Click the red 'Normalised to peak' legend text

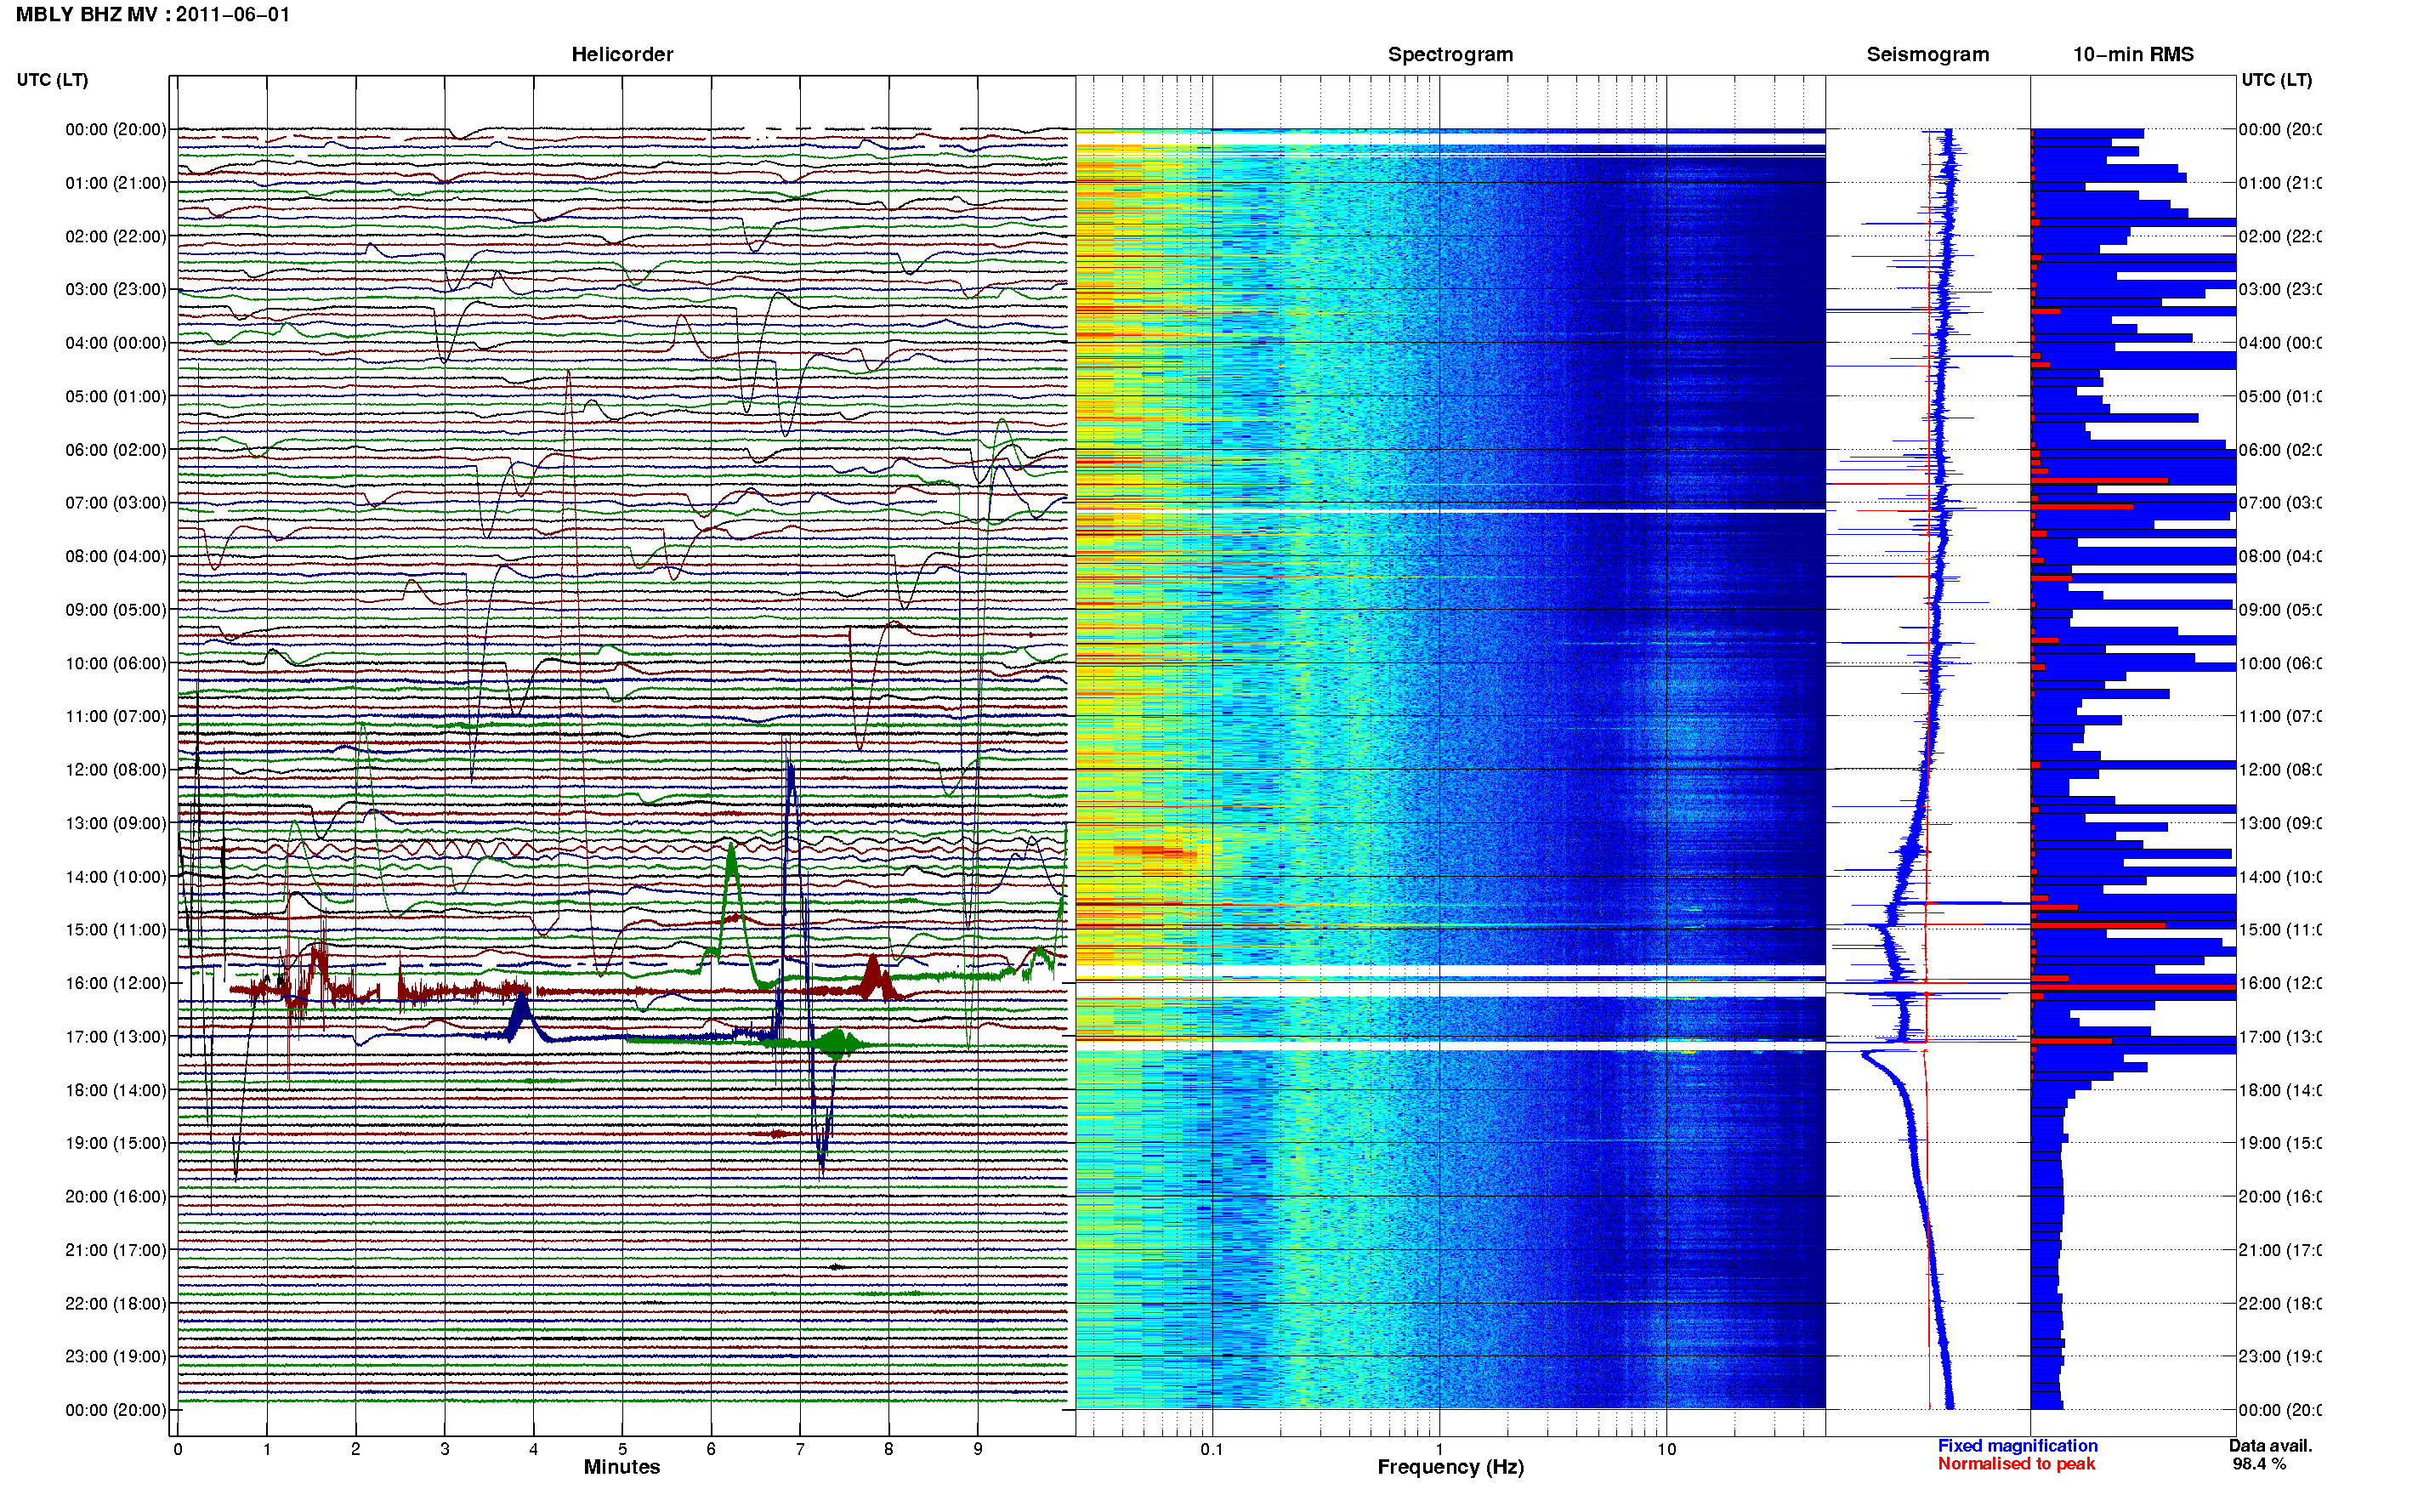click(2016, 1464)
